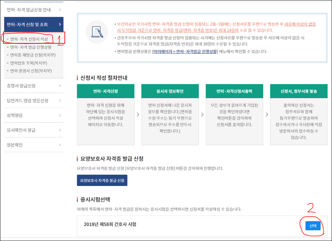This screenshot has width=332, height=241.
Task: Click the 요양보호사 자격증 발급 신청 button
Action: click(103, 180)
